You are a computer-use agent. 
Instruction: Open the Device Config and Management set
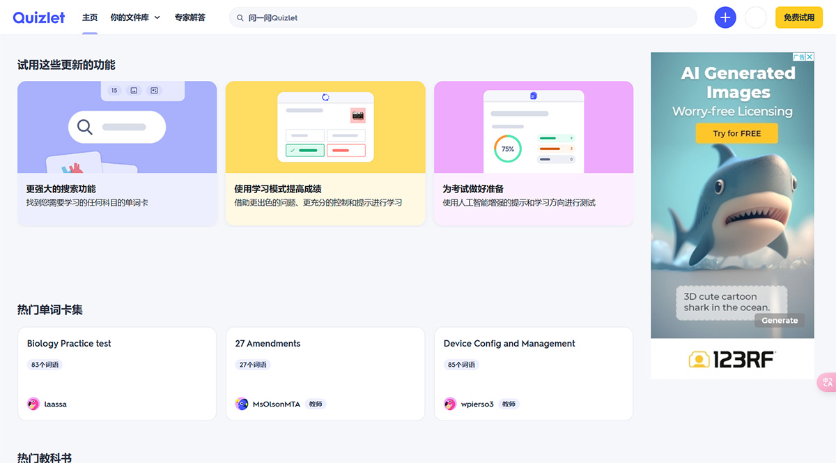[x=533, y=374]
